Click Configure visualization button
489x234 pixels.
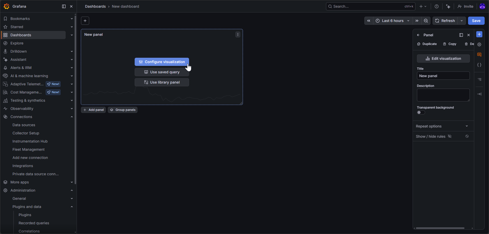pos(162,62)
